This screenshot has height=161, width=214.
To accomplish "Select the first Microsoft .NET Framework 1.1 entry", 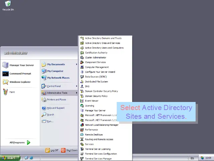I will click(x=98, y=115).
